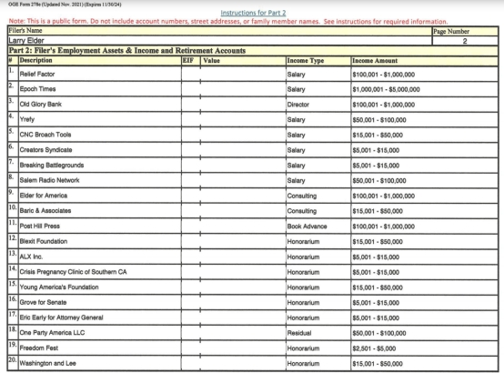Click Salary income type for Relief Factor
The image size is (504, 373).
point(318,75)
